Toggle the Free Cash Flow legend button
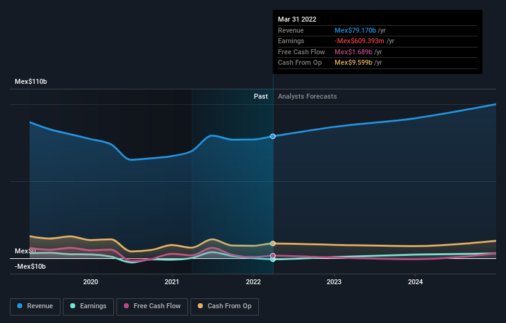This screenshot has height=323, width=506. (152, 306)
